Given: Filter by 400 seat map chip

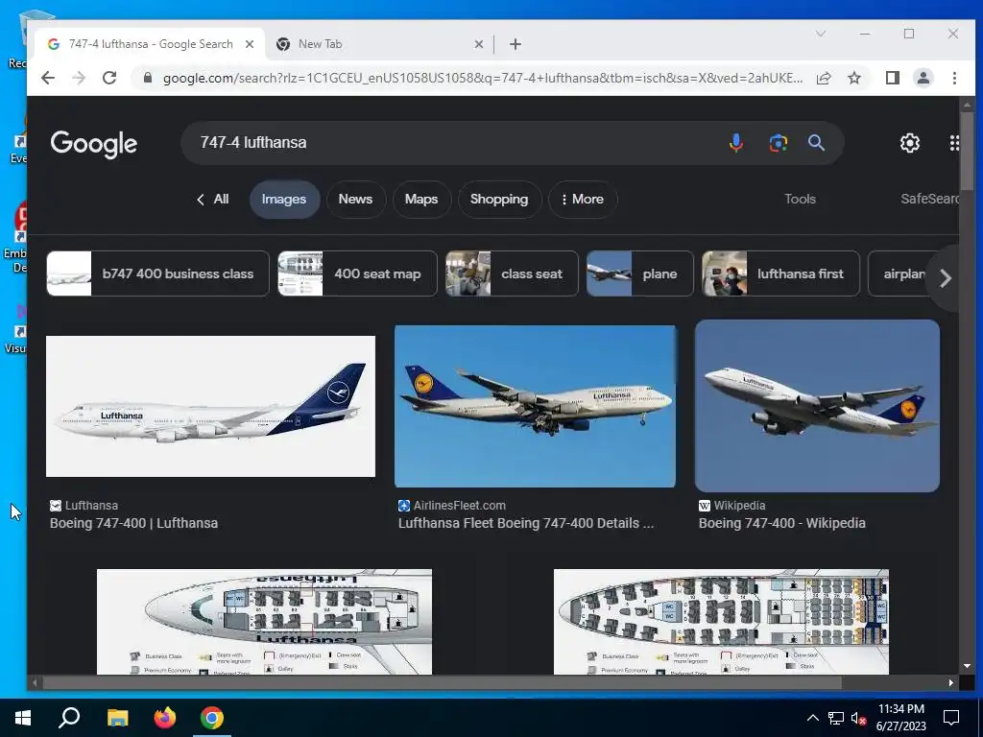Looking at the screenshot, I should (x=357, y=273).
